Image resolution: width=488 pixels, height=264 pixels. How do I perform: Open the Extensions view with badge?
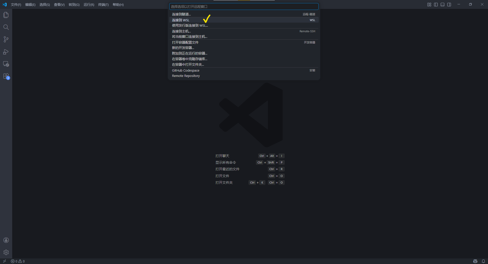(6, 76)
